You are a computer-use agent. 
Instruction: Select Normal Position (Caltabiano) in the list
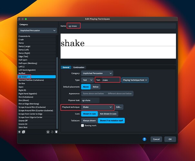click(37, 80)
